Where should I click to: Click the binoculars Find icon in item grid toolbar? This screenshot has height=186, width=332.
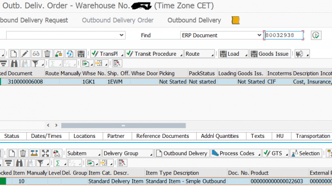pyautogui.click(x=19, y=163)
